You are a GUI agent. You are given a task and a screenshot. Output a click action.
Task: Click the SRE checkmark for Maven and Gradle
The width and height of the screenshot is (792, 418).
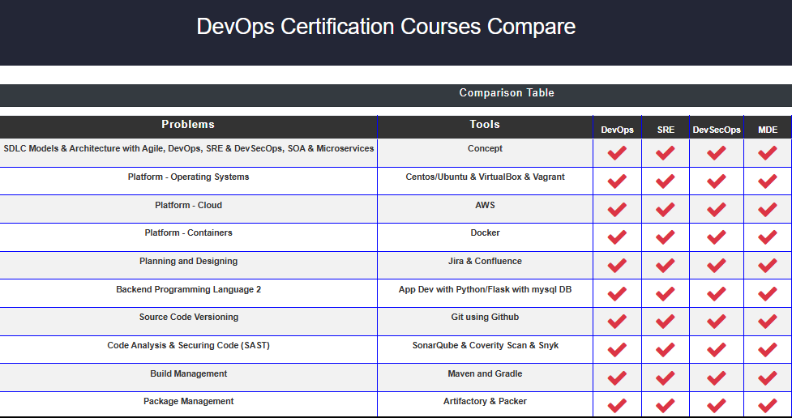pos(666,377)
